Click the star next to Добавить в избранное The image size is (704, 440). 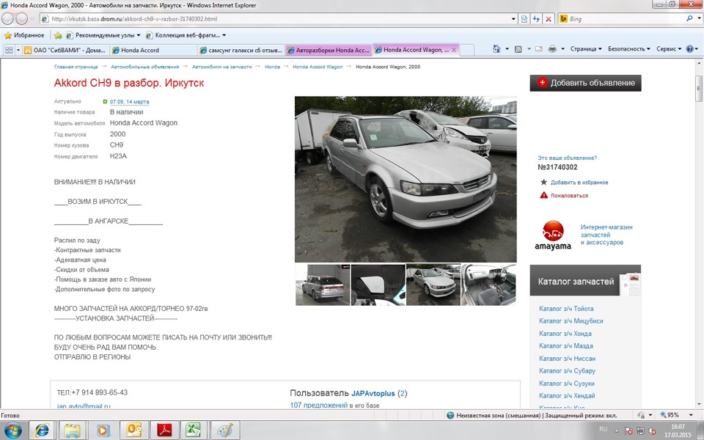[x=543, y=183]
